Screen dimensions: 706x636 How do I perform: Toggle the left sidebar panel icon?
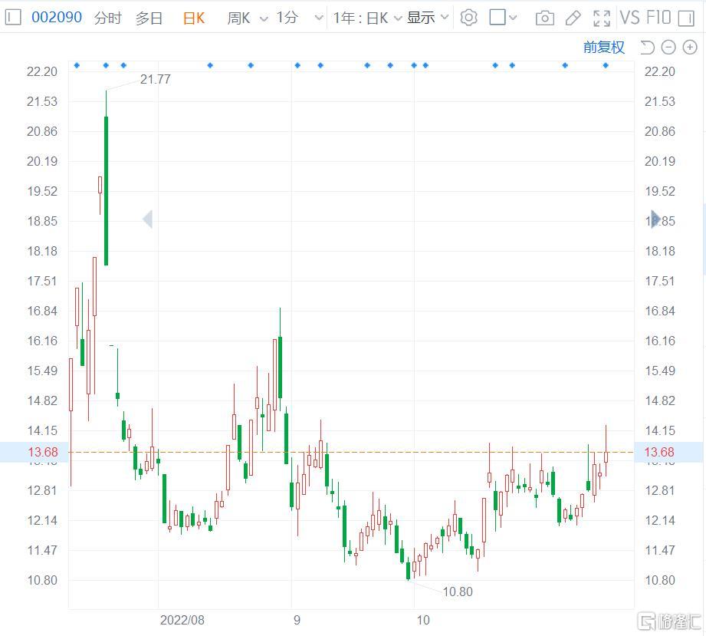coord(13,18)
